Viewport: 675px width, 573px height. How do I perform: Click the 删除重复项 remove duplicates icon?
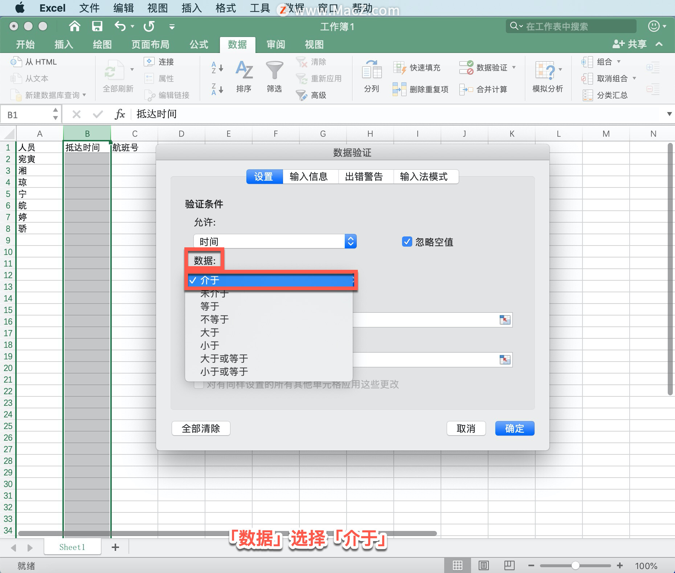click(x=399, y=89)
